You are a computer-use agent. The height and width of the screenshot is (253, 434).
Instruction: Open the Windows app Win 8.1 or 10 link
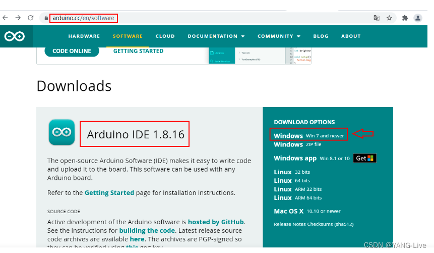point(312,158)
